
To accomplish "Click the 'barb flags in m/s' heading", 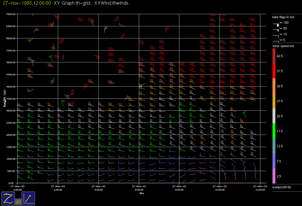I will pos(283,17).
